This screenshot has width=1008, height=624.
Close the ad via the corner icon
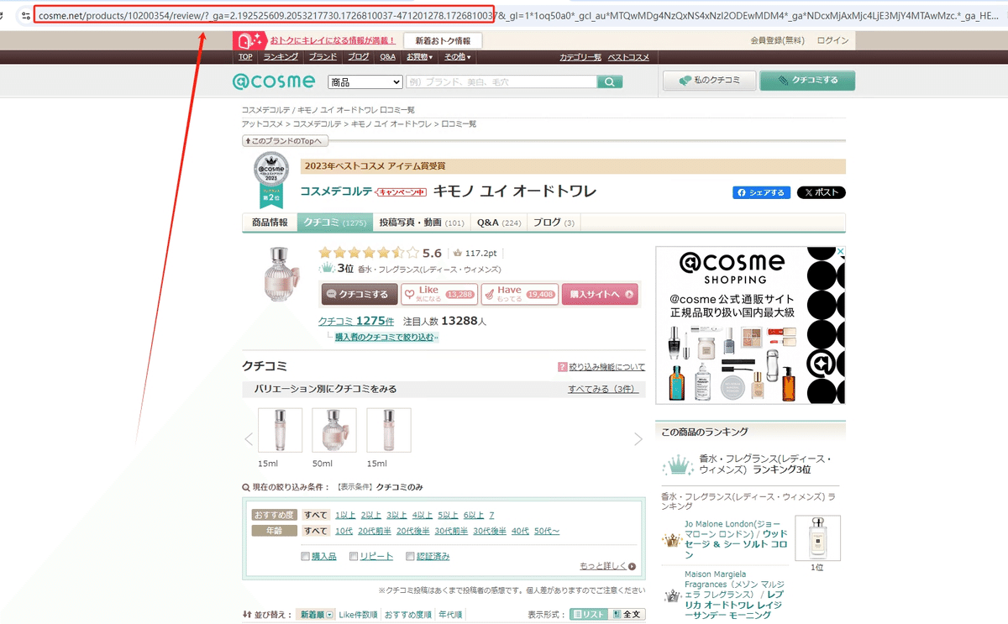pos(840,250)
